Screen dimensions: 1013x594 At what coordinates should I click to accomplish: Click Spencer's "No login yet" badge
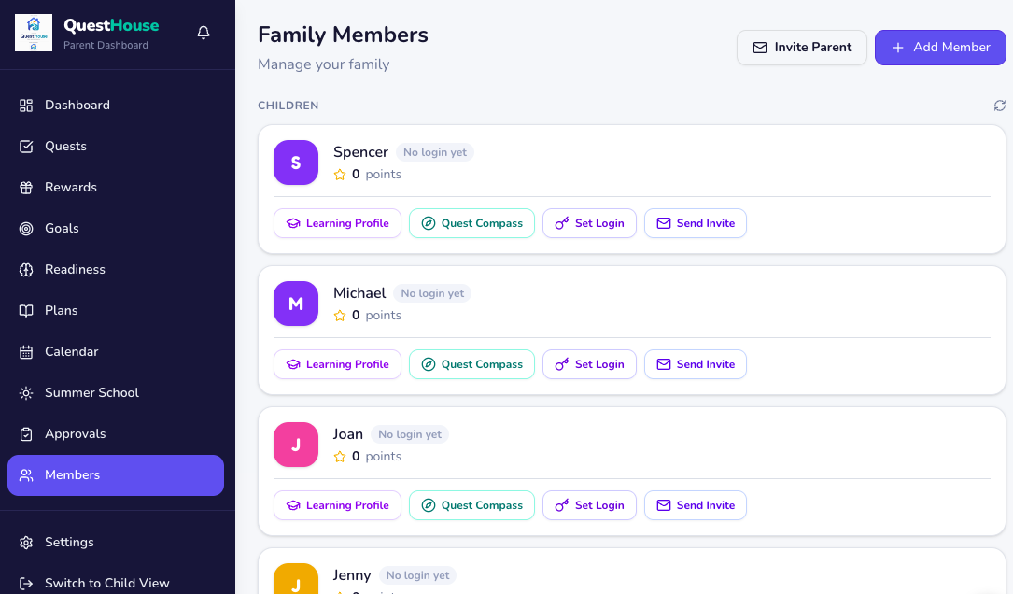[435, 152]
